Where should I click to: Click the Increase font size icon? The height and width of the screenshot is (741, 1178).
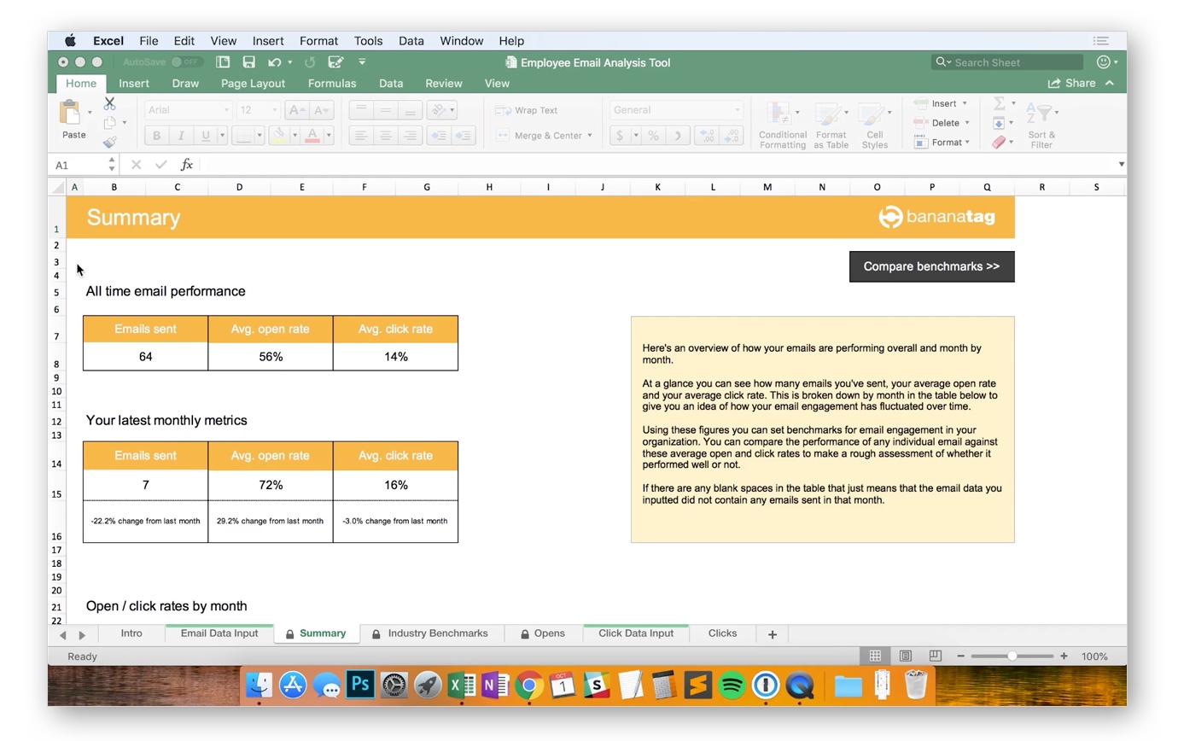(296, 110)
